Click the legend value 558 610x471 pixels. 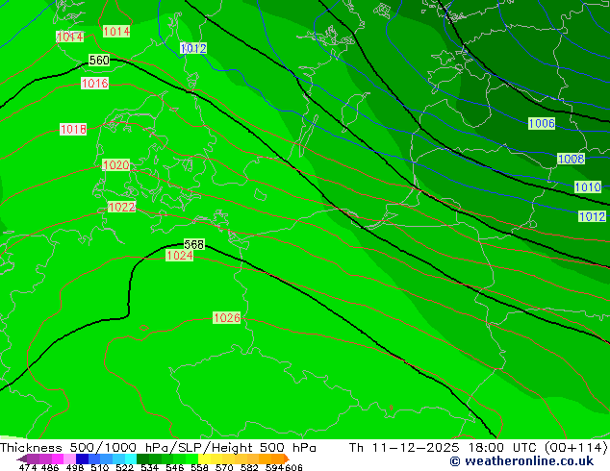199,467
